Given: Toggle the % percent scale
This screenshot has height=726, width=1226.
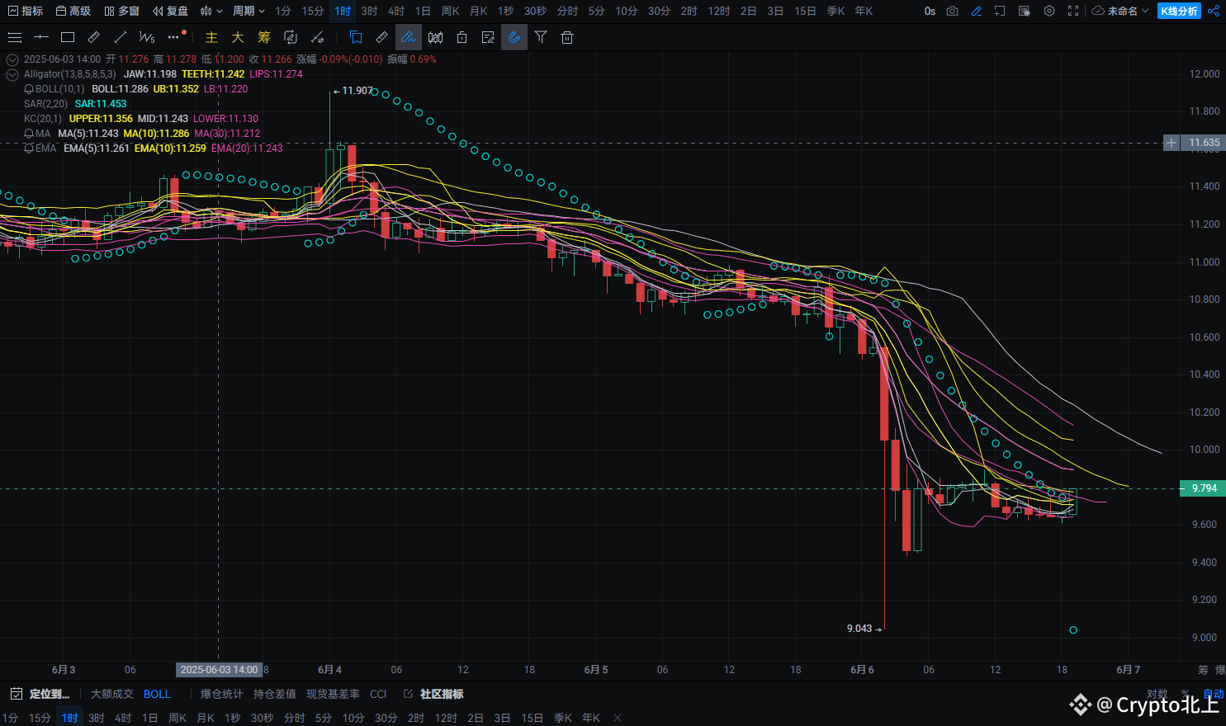Looking at the screenshot, I should pyautogui.click(x=1186, y=694).
